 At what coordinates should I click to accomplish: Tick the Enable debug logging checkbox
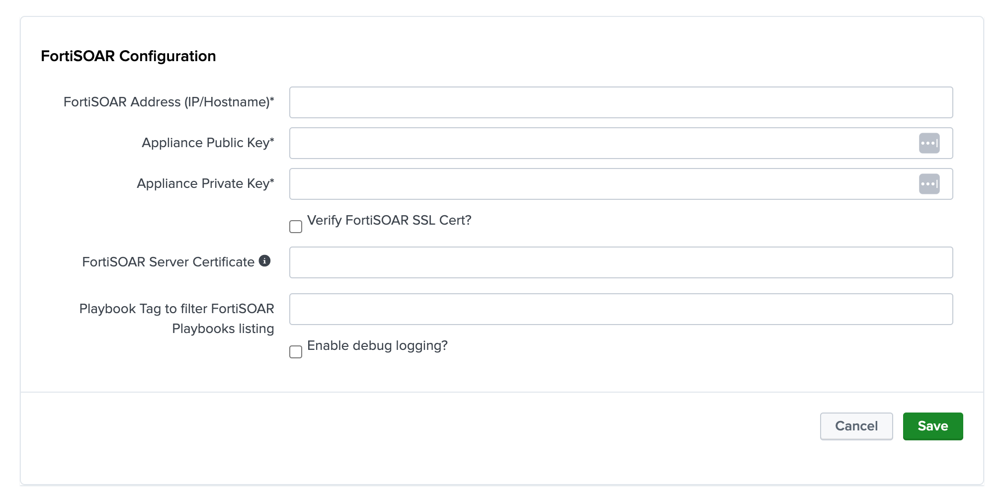[x=296, y=352]
